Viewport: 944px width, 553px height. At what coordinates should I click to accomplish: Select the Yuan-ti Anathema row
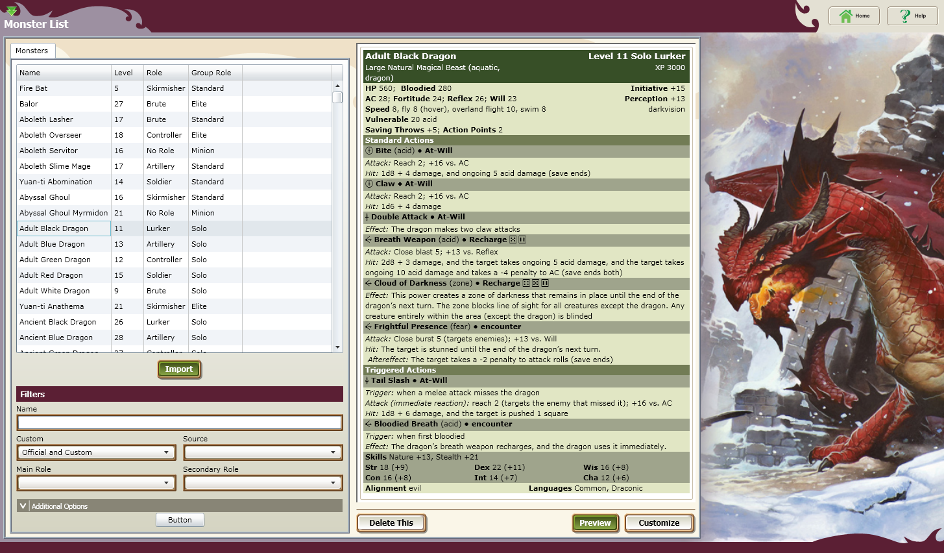[174, 306]
